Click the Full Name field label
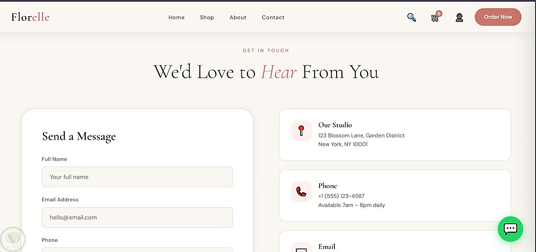Image resolution: width=536 pixels, height=252 pixels. [54, 159]
